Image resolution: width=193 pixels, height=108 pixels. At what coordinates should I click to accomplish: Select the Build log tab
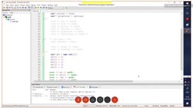[66, 87]
